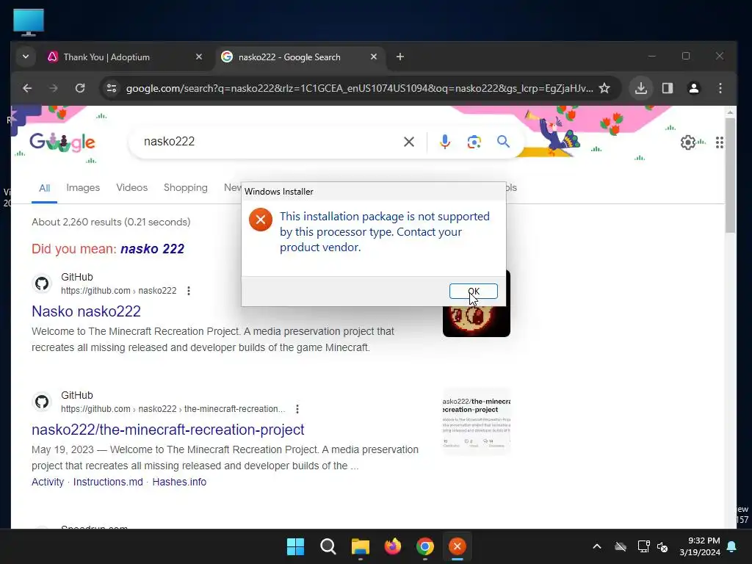Screen dimensions: 752x564
Task: Click the Google doodle logo
Action: pos(62,142)
